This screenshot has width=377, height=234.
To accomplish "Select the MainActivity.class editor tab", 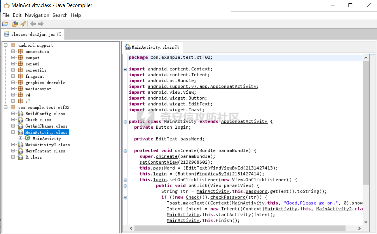I will click(152, 47).
